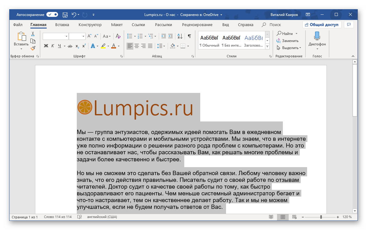Open the Рецензирование ribbon tab

point(197,25)
